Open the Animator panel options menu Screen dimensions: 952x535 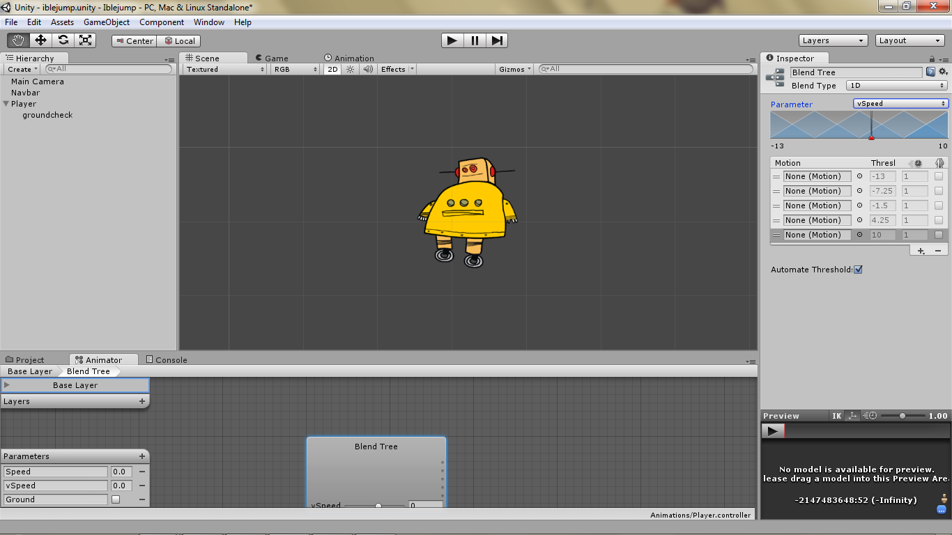pyautogui.click(x=751, y=361)
